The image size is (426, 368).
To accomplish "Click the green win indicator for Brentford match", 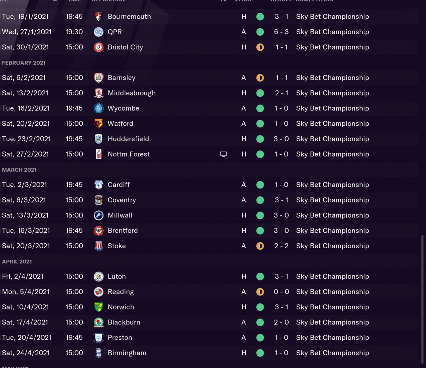I will 260,231.
